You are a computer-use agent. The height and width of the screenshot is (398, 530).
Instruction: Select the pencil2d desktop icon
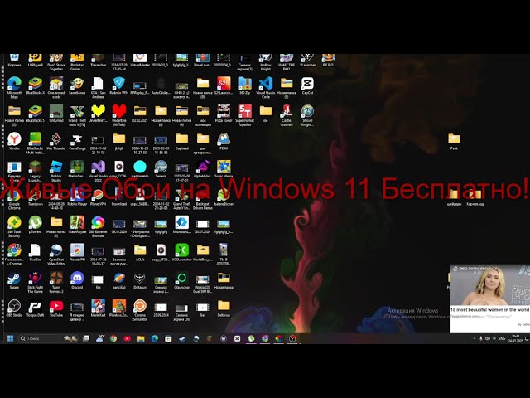click(119, 281)
